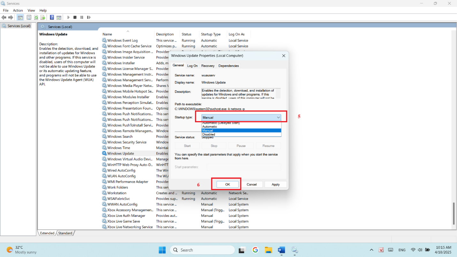Switch to the Recovery tab

208,66
